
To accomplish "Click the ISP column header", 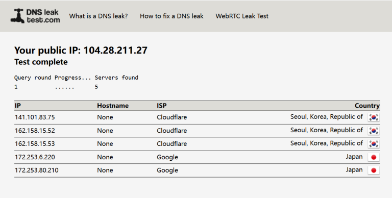I will tap(161, 106).
